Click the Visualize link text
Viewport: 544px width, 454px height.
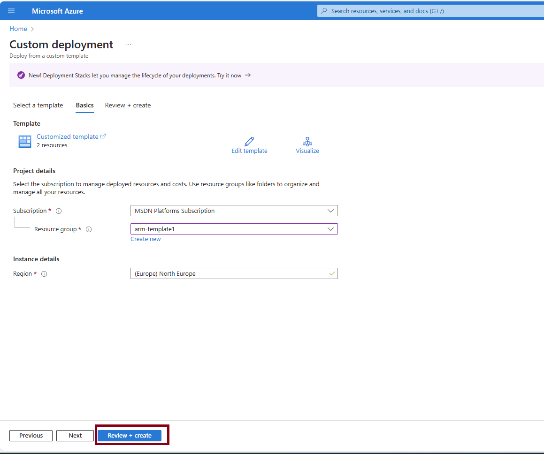pos(307,151)
